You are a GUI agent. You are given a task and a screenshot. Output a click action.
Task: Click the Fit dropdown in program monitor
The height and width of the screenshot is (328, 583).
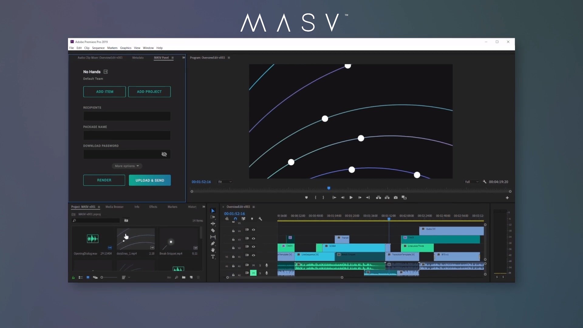(x=224, y=182)
